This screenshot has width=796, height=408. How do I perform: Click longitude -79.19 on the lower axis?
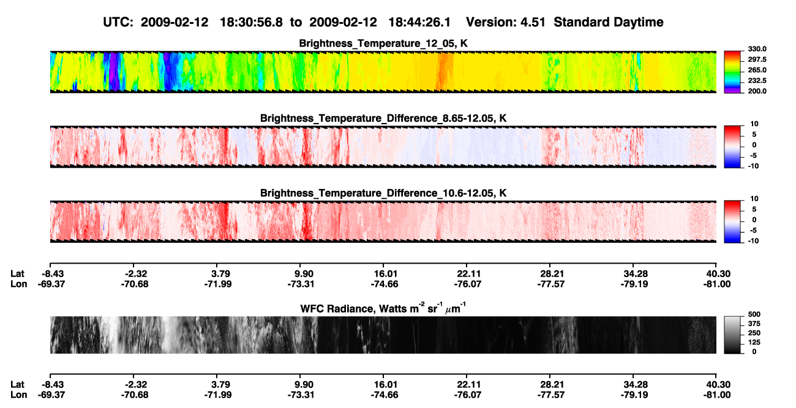636,395
